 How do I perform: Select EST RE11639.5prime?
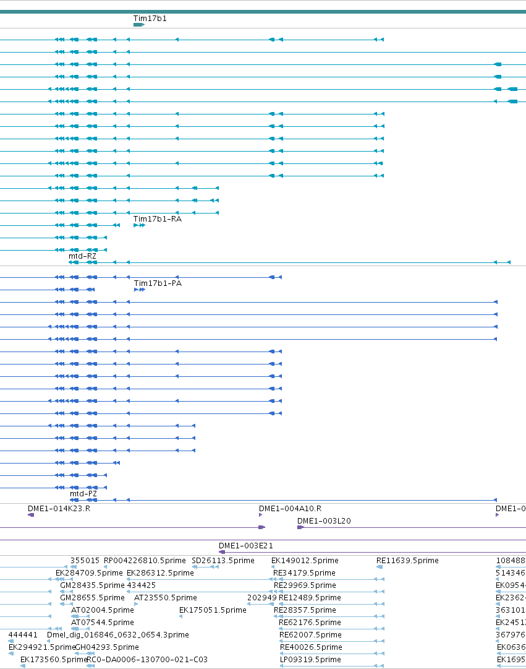click(407, 561)
